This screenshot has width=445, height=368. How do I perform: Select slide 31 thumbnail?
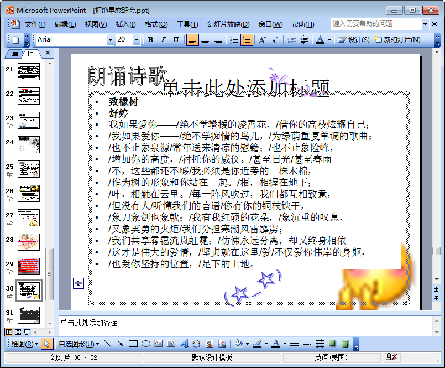coord(29,315)
